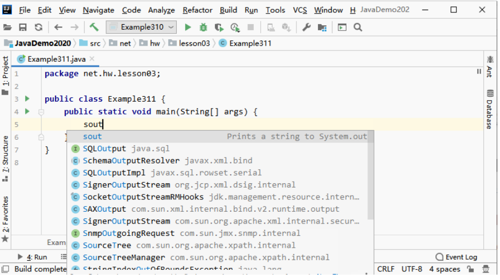Open the Refactor menu
This screenshot has height=280, width=500.
(x=197, y=10)
